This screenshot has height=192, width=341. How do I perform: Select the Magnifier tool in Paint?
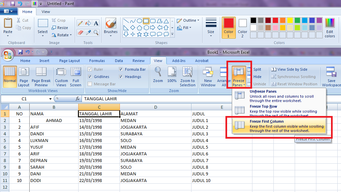tap(96, 33)
